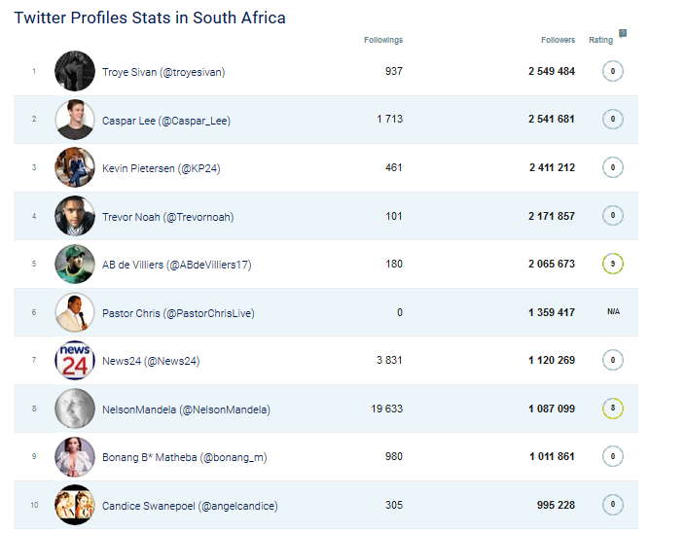Open Troye Sivan's profile avatar

tap(75, 71)
